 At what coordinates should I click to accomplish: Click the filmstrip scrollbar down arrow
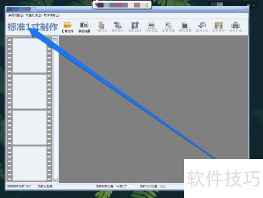56,180
